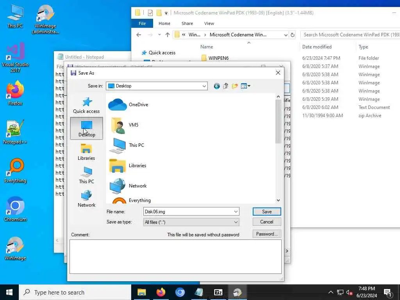The image size is (400, 300).
Task: Select Desktop in Save As places bar
Action: [x=86, y=129]
